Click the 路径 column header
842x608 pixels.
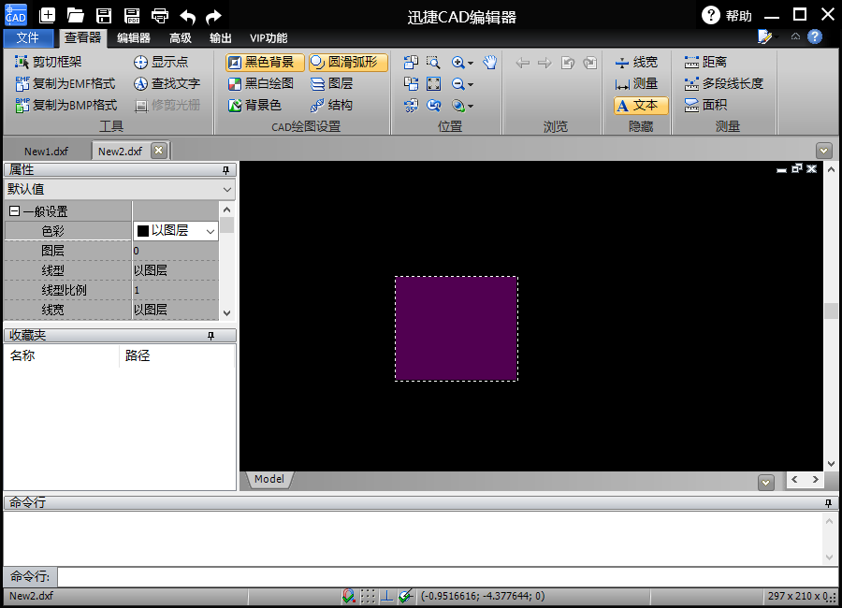pyautogui.click(x=177, y=355)
